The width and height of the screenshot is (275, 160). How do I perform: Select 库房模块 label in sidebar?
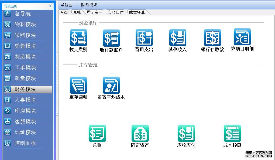pyautogui.click(x=25, y=111)
